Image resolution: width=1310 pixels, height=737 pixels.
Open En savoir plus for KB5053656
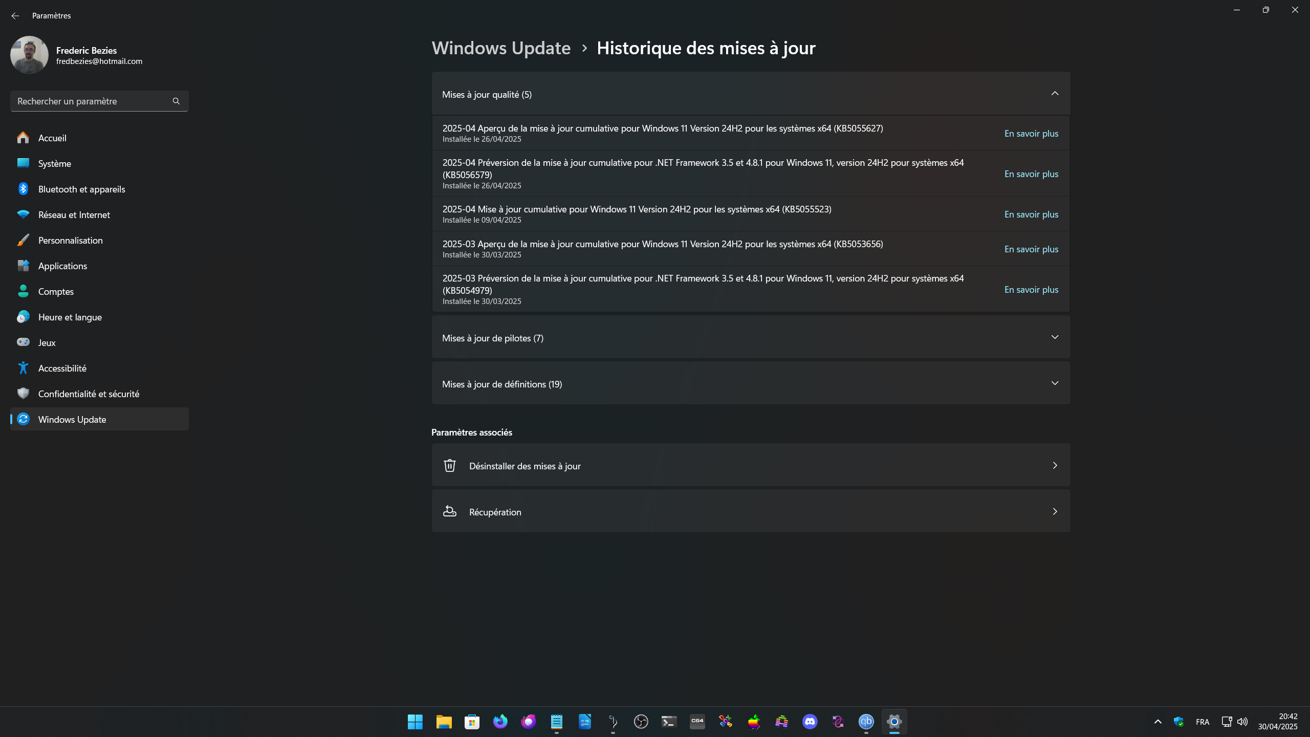click(1031, 249)
